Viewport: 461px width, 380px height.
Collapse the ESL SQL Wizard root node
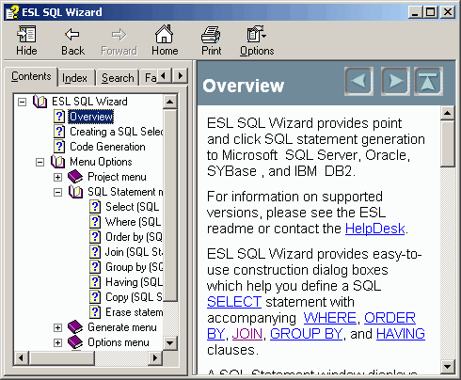pos(22,102)
